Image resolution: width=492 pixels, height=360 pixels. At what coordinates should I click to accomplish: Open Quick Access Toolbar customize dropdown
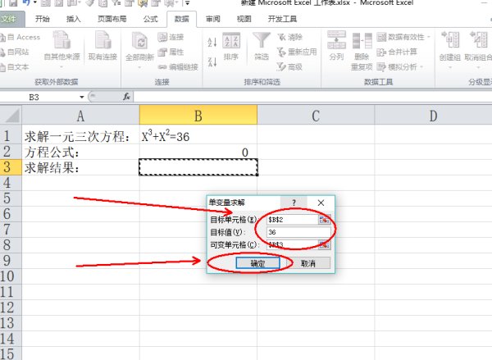coord(187,3)
